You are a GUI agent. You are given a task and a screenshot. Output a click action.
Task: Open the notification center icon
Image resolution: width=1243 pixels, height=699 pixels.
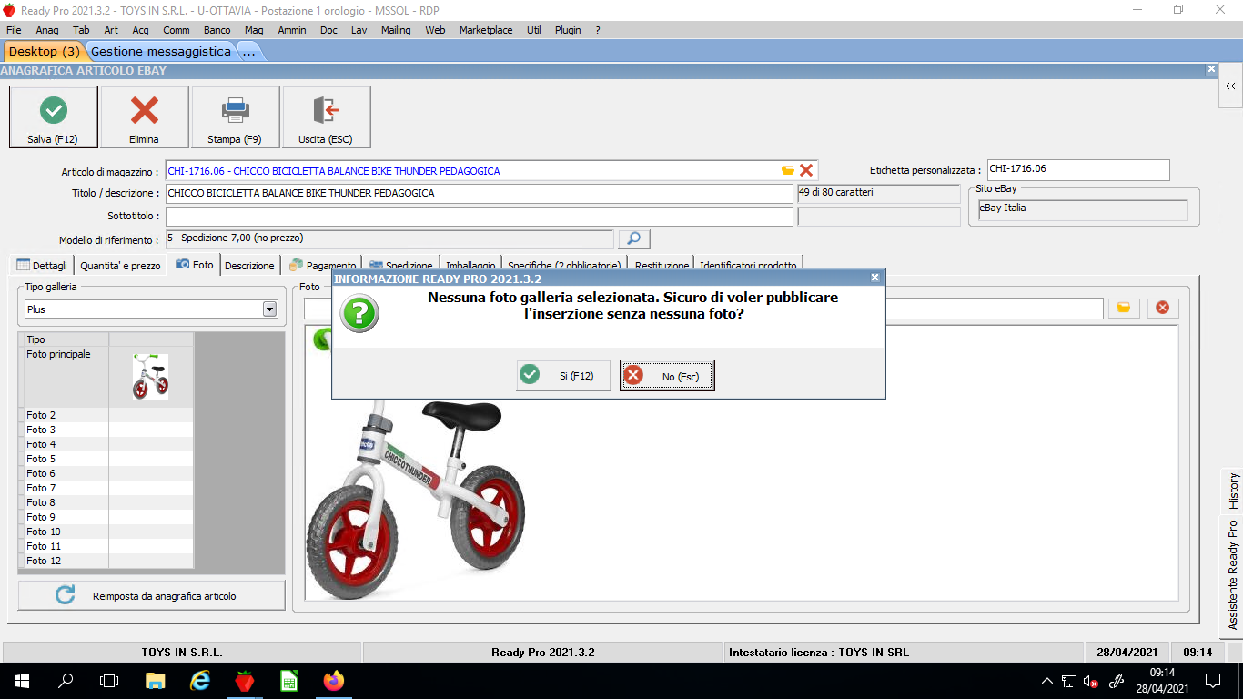1212,681
